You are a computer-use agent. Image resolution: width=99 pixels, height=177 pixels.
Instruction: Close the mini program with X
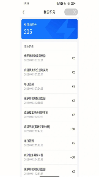75,12
